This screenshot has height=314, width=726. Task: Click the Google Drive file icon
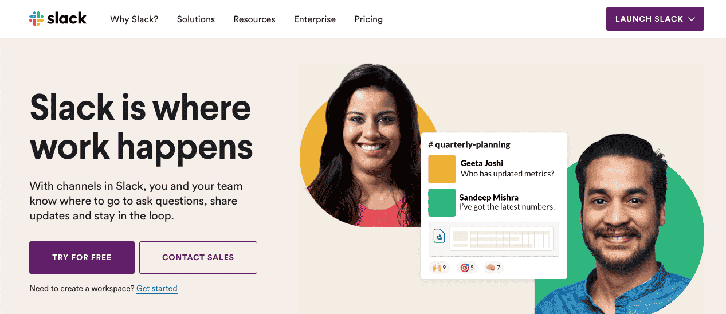(x=439, y=235)
